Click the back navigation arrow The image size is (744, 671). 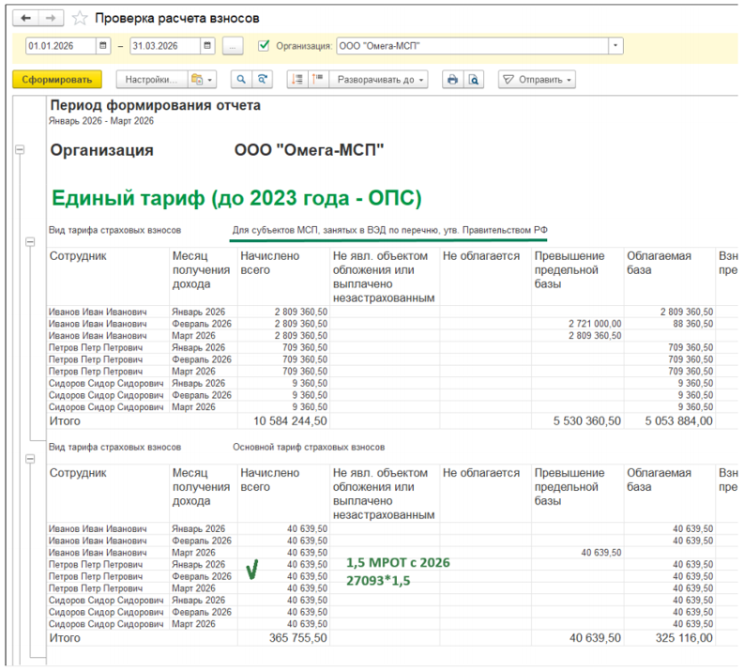[x=27, y=18]
